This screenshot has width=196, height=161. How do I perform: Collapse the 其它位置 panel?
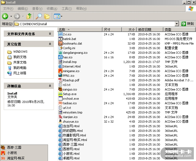pos(50,44)
